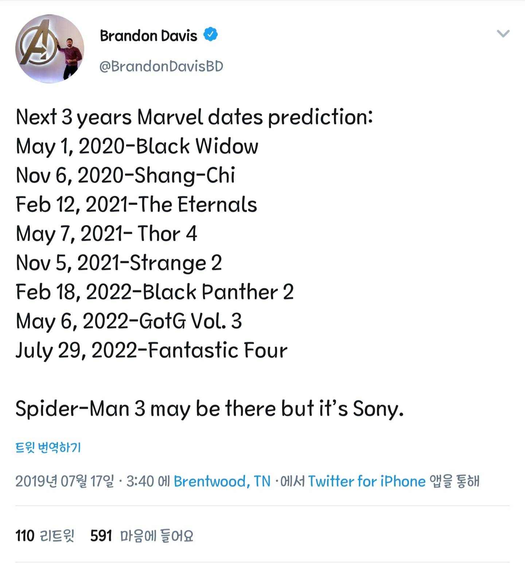Image resolution: width=525 pixels, height=564 pixels.
Task: Click the 'May 7, 2021- Thor 4' line
Action: (x=106, y=234)
